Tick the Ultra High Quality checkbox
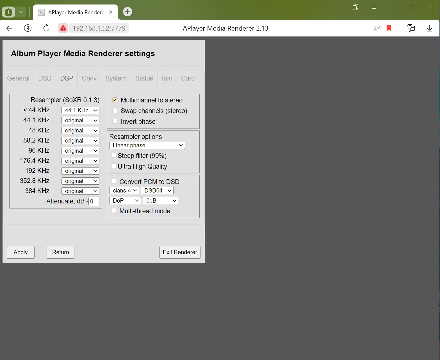440x360 pixels. click(114, 166)
